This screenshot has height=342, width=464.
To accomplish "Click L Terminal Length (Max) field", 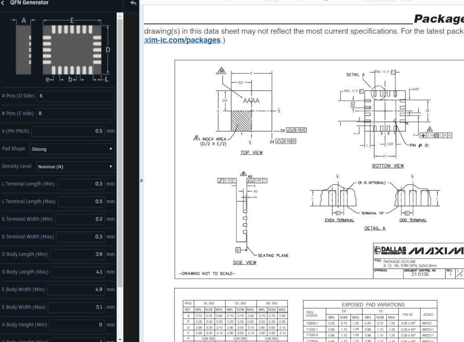I will (x=82, y=202).
